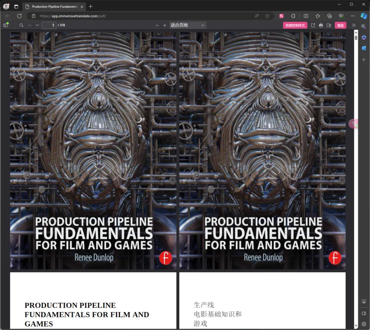Open the tab actions menu icon
370x330 pixels.
point(16,7)
